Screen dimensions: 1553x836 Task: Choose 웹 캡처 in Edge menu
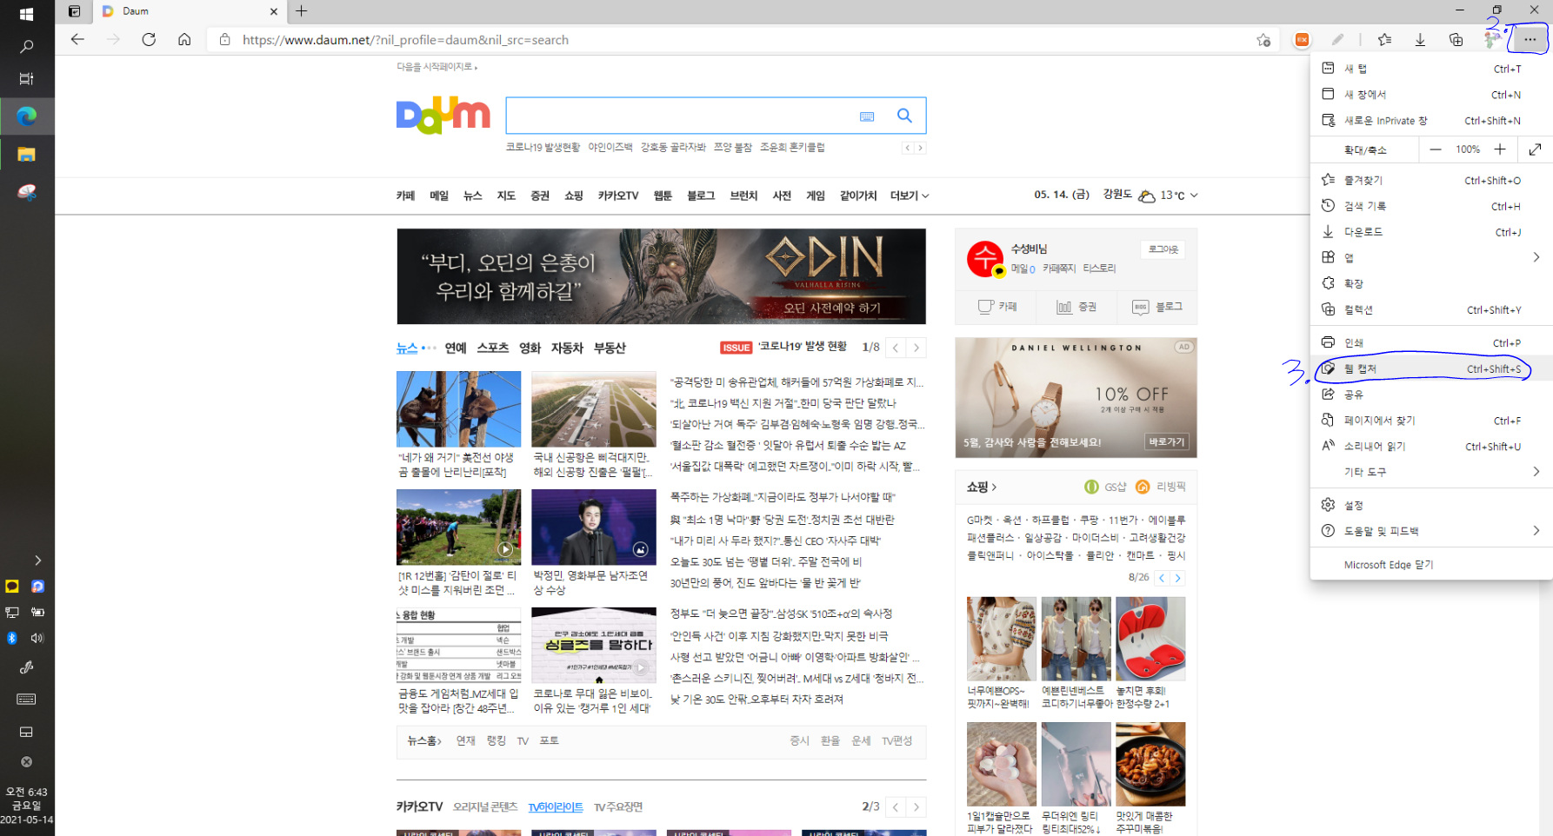[1430, 369]
